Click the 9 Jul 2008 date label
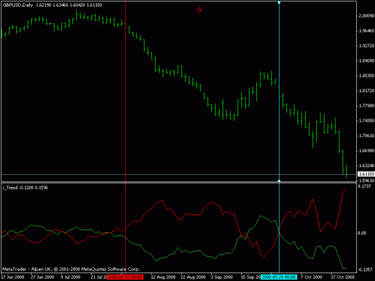The image size is (375, 281). pyautogui.click(x=70, y=277)
